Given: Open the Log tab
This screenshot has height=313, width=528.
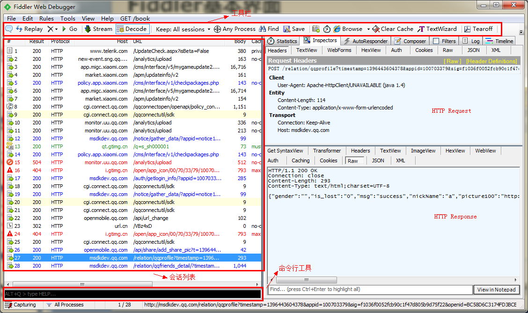Looking at the screenshot, I should pos(471,41).
